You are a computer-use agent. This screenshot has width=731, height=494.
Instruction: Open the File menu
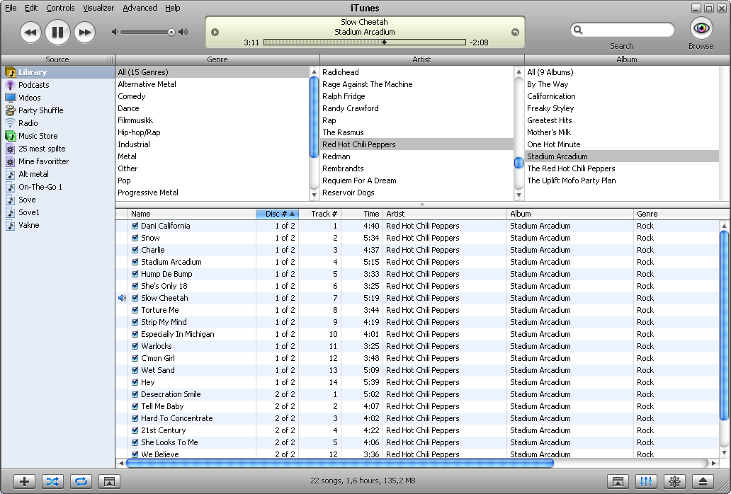pyautogui.click(x=11, y=8)
